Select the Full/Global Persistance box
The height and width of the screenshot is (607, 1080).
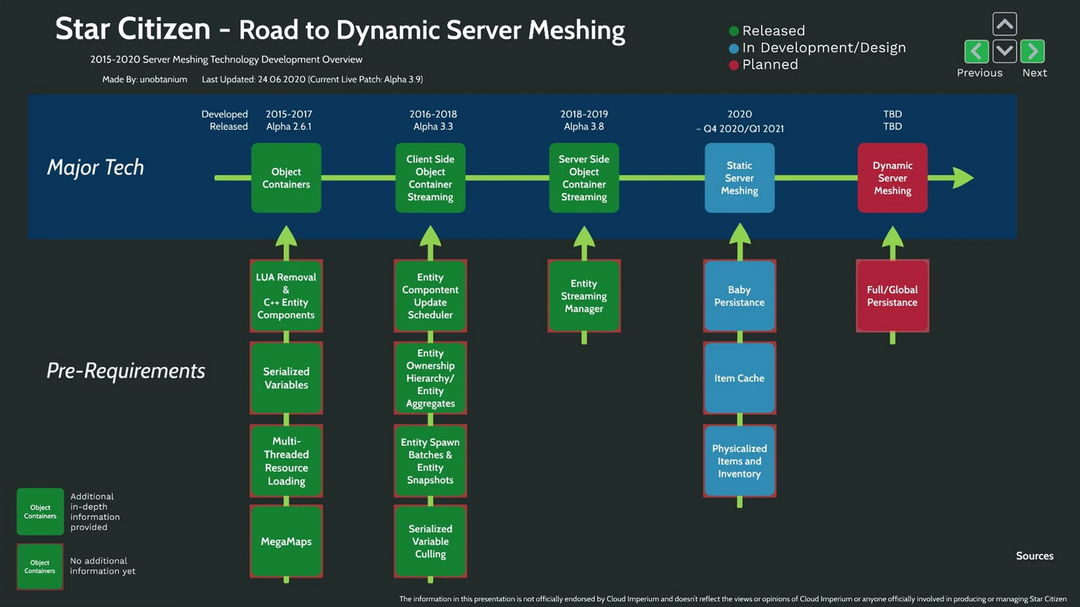point(892,296)
